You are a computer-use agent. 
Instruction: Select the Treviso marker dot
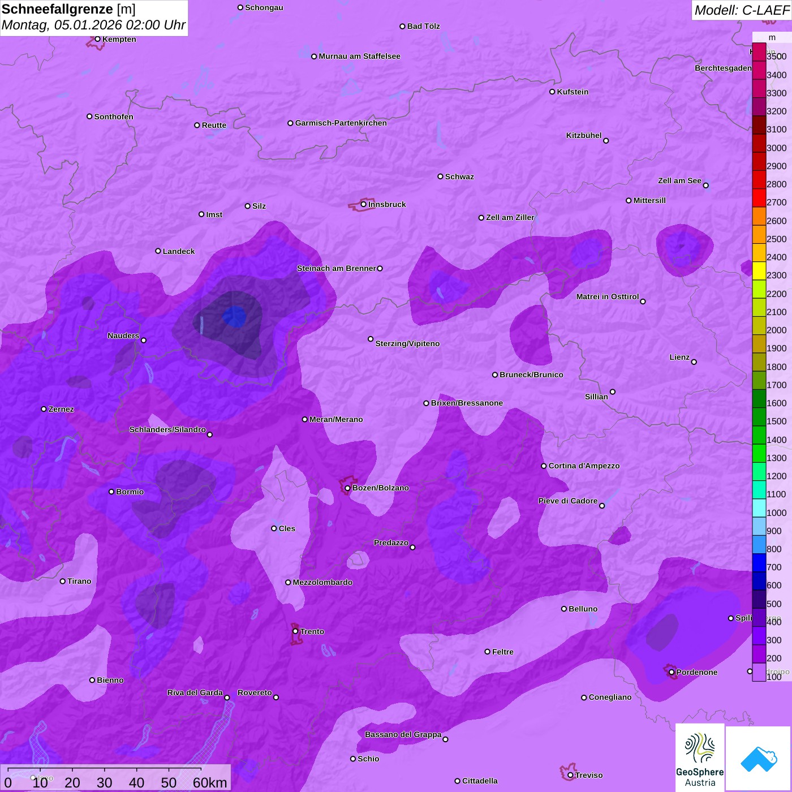click(x=570, y=775)
